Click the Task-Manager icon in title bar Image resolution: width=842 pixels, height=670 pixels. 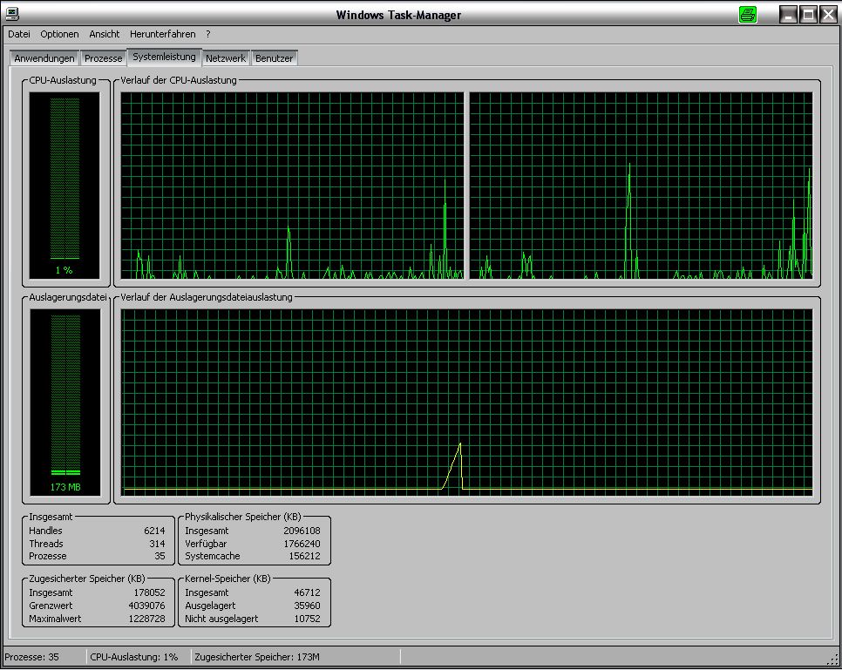(x=12, y=15)
